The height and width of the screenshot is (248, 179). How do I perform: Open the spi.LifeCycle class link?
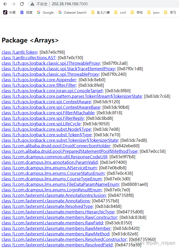41,124
